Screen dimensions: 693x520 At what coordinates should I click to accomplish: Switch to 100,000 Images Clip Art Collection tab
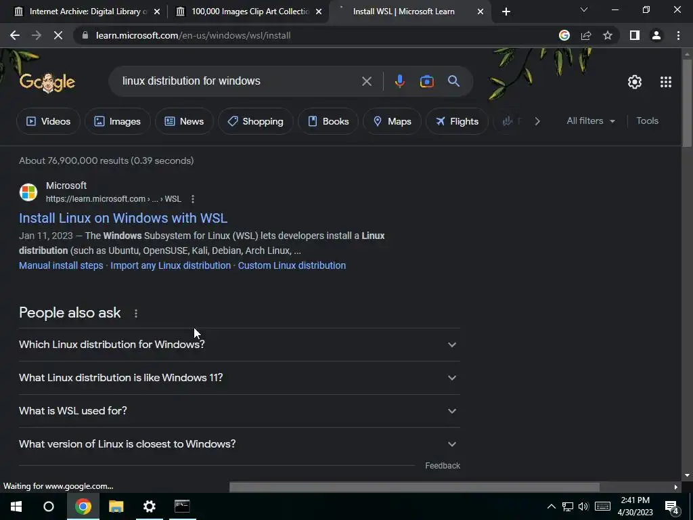[248, 12]
